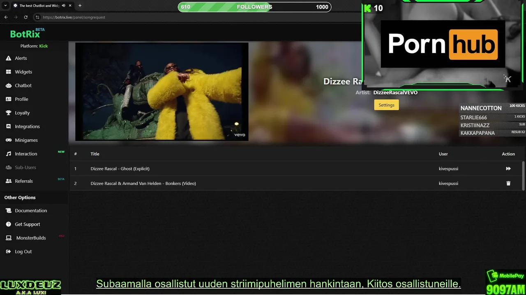Click Log Out
Image resolution: width=526 pixels, height=295 pixels.
(x=23, y=252)
